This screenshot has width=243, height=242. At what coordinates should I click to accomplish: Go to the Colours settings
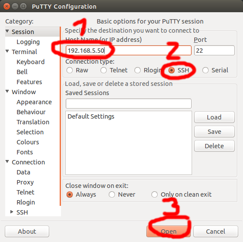28,142
